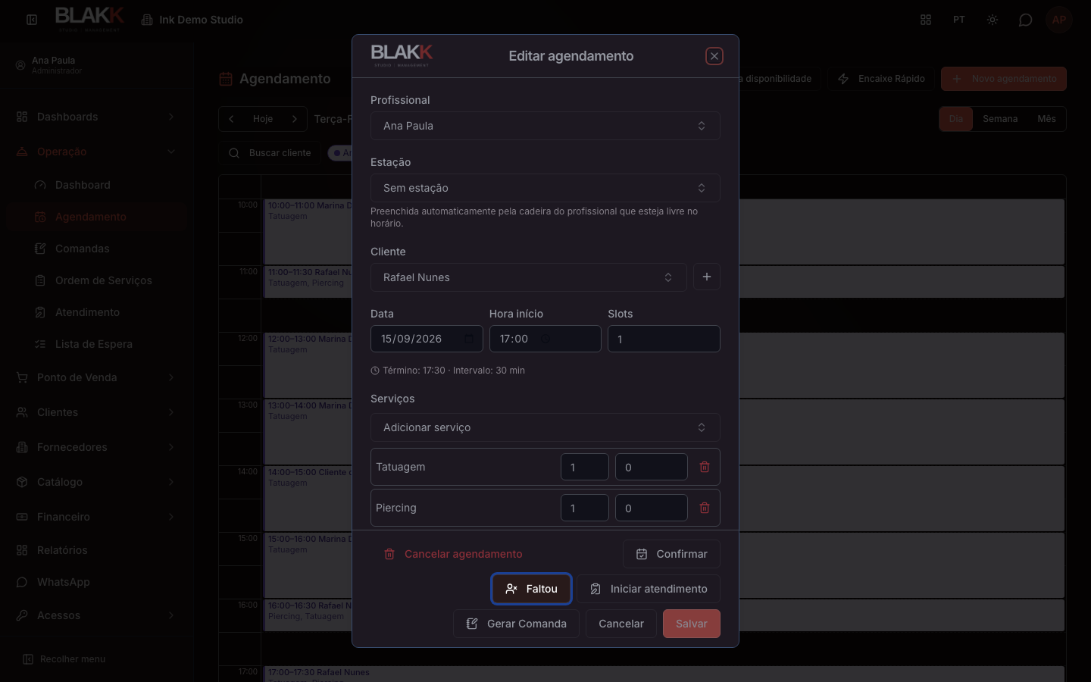
Task: Switch language with the PT button
Action: [959, 20]
